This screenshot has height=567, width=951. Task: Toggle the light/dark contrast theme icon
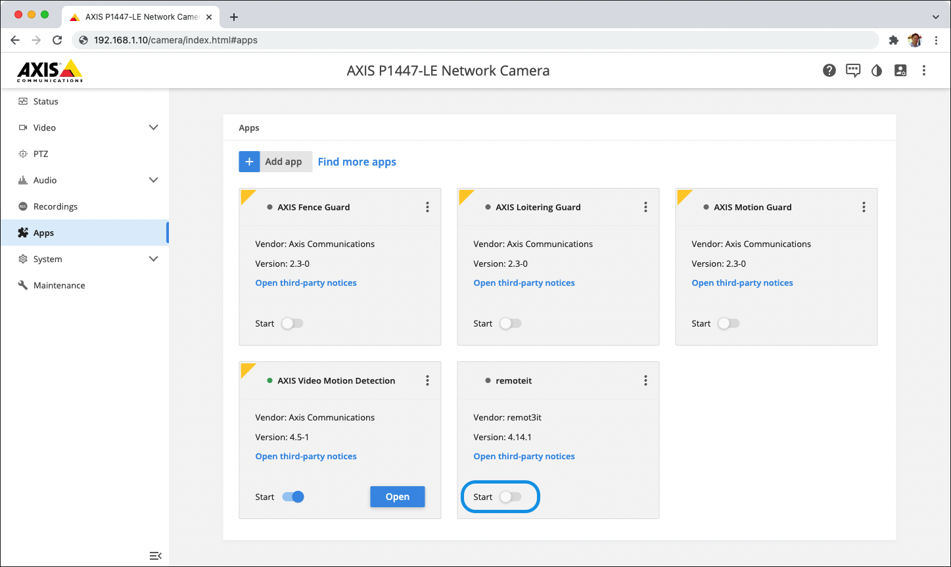pos(877,70)
